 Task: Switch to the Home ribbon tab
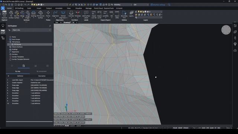coord(9,8)
